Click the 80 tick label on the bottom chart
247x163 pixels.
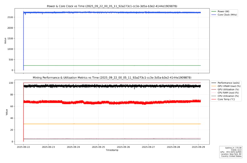12,95
